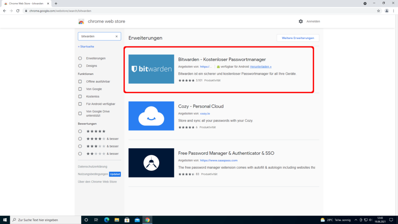Reload the page with the refresh icon

(18, 10)
